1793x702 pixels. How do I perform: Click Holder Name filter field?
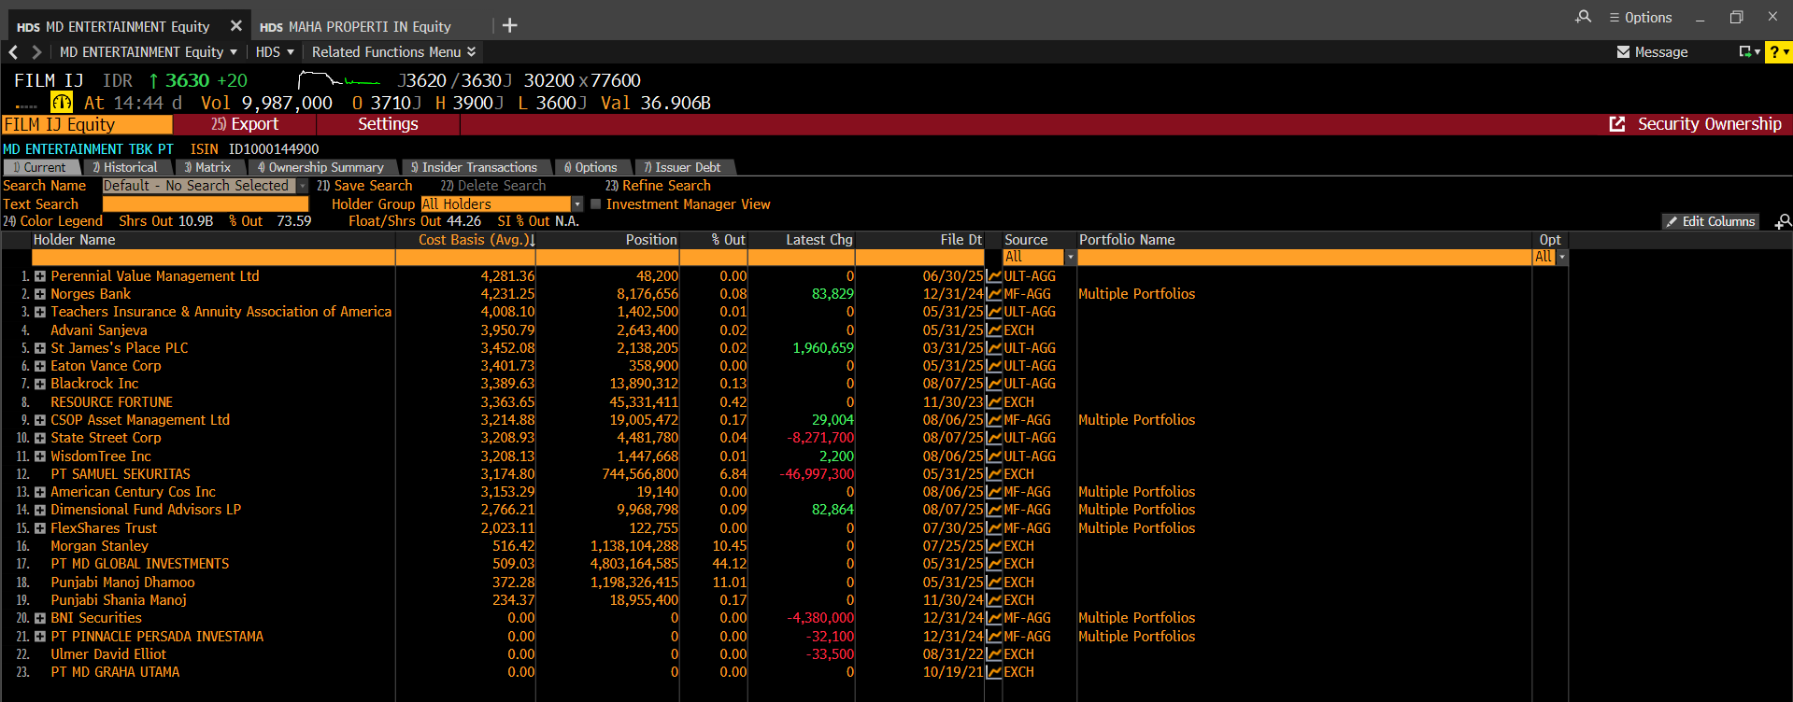213,257
